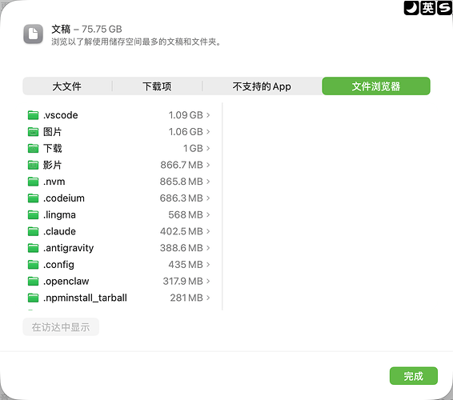Click the 568 MB size value
The image size is (453, 400).
186,215
